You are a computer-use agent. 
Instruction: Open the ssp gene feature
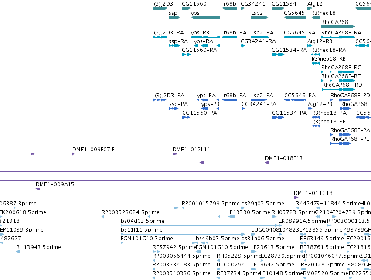(x=175, y=17)
